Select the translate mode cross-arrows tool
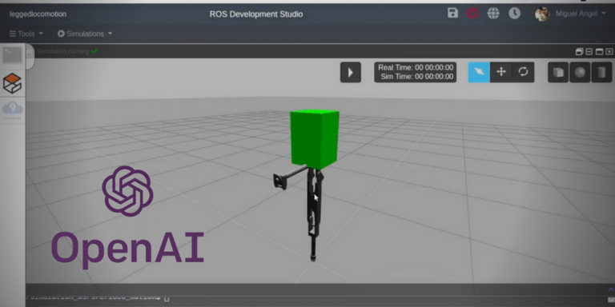615x307 pixels. tap(500, 72)
